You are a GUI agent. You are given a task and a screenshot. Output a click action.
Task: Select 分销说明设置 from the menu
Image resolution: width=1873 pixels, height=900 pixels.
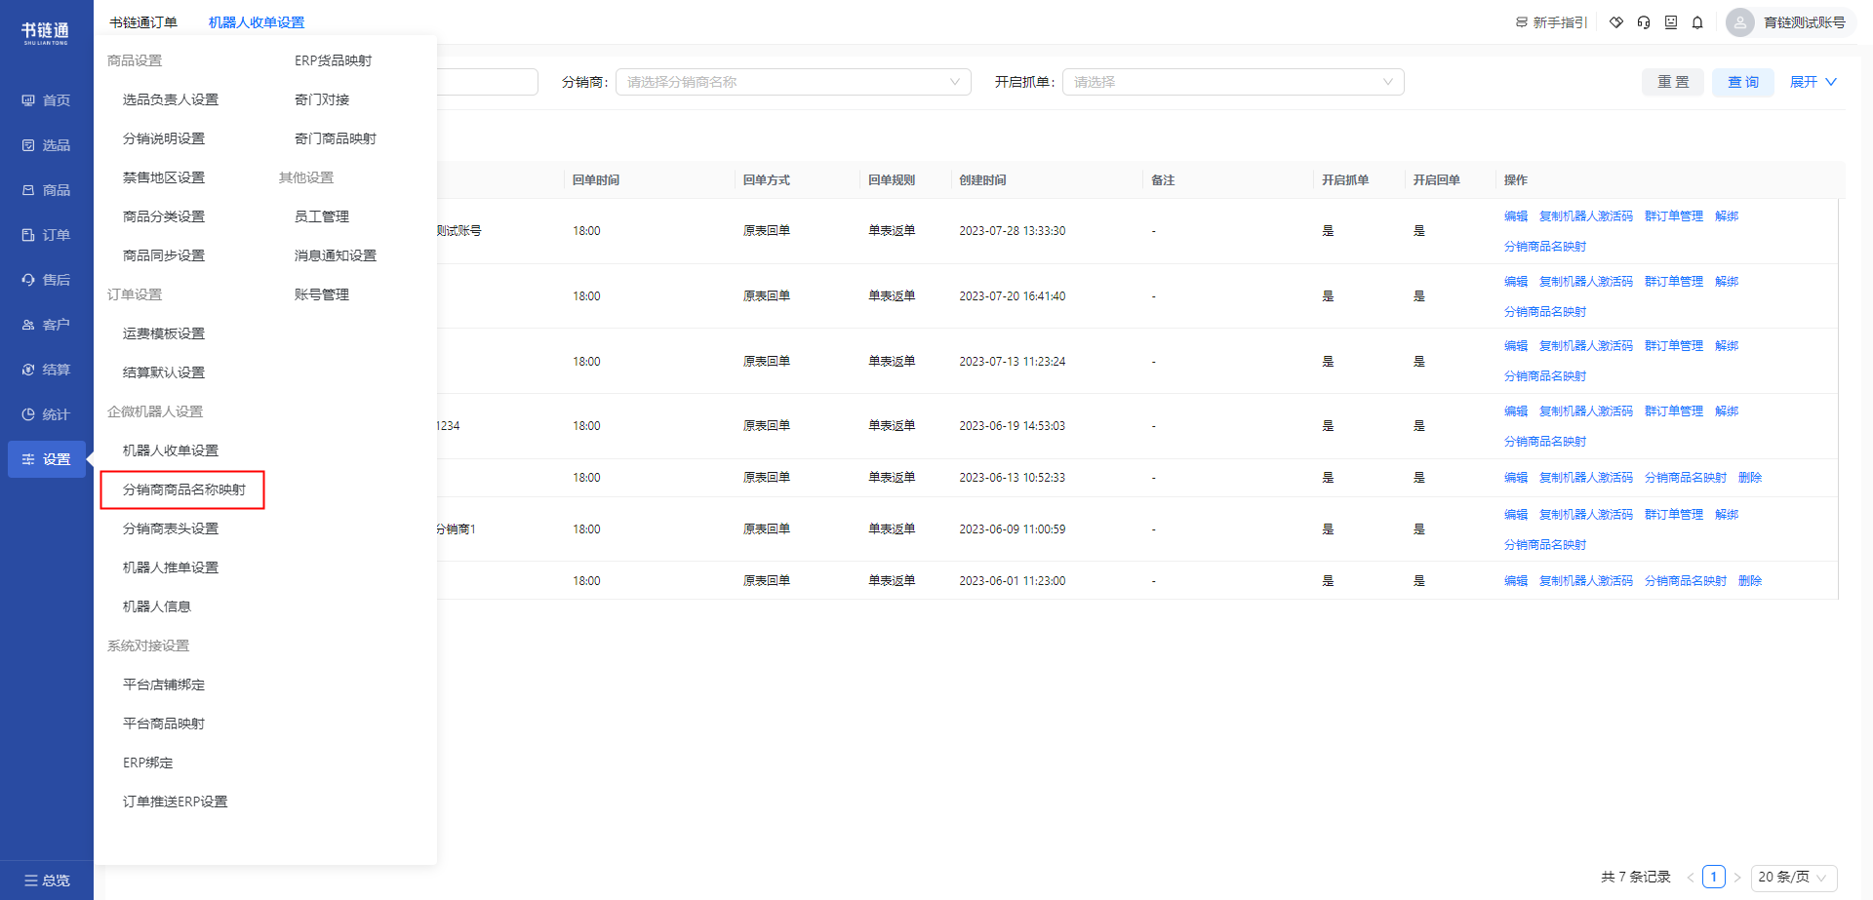[164, 138]
